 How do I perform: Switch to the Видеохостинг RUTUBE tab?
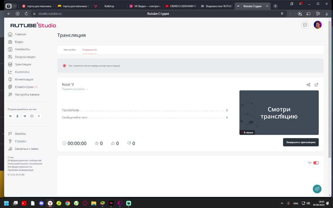(x=216, y=6)
